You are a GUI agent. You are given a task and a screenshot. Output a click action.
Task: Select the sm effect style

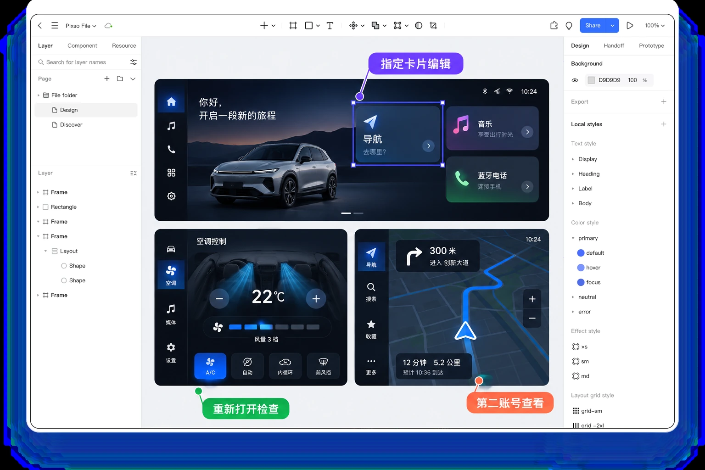(x=580, y=361)
